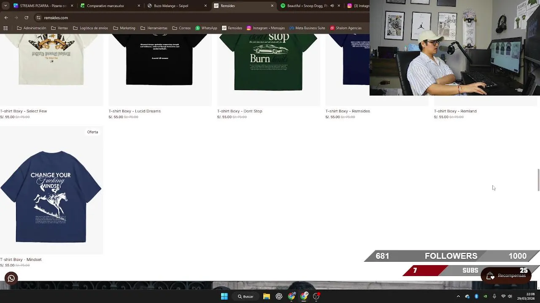Open the green Dont Stop t-shirt image
The image size is (540, 303).
(268, 70)
